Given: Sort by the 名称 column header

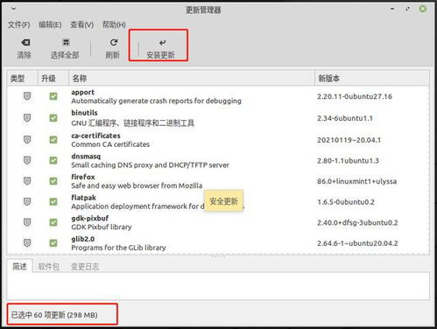Looking at the screenshot, I should [192, 78].
